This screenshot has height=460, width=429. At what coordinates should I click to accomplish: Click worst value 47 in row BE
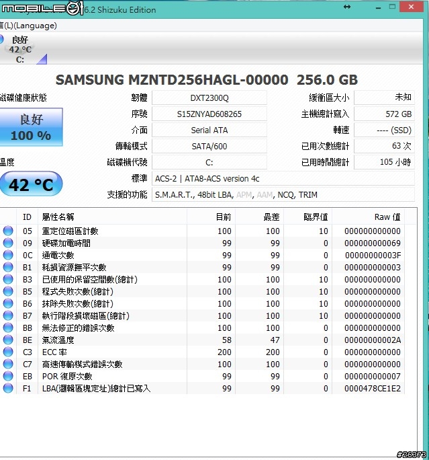tap(275, 340)
